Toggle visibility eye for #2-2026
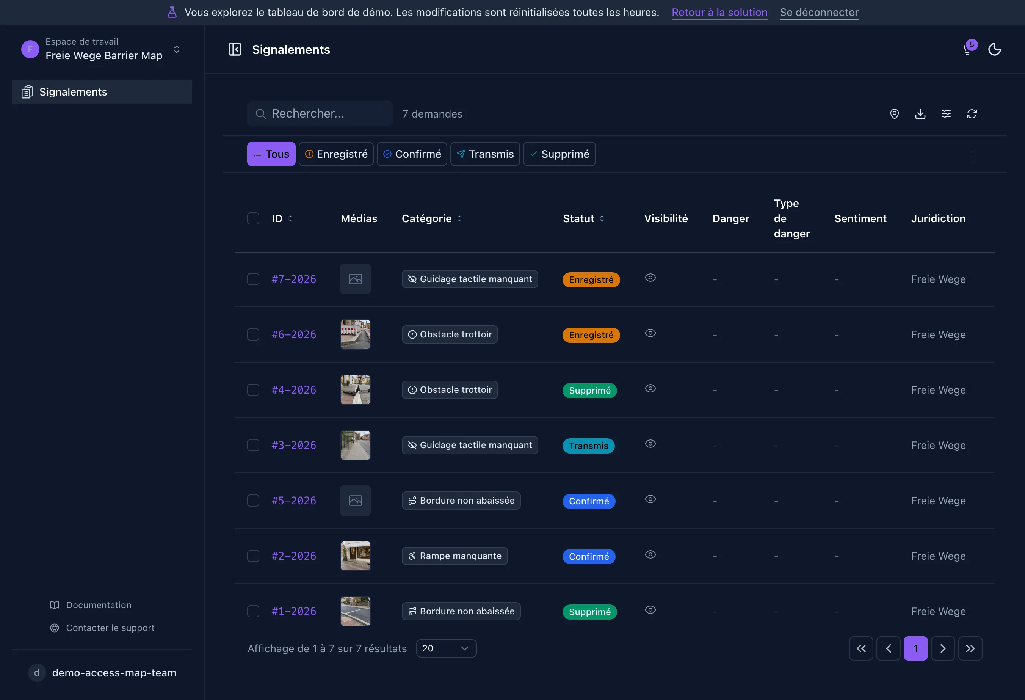 pyautogui.click(x=650, y=554)
